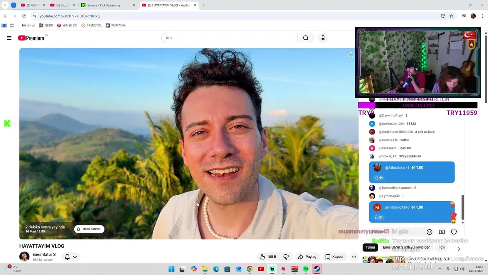Open the YouTube hamburger guide menu
This screenshot has width=488, height=275.
[x=9, y=38]
